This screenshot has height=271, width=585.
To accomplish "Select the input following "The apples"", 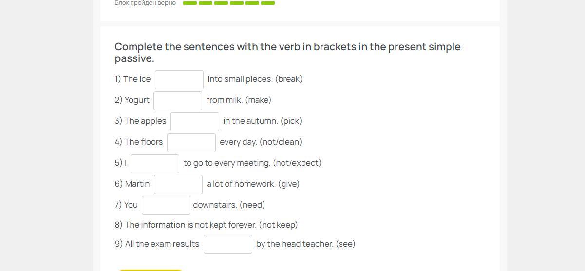I will click(x=195, y=121).
